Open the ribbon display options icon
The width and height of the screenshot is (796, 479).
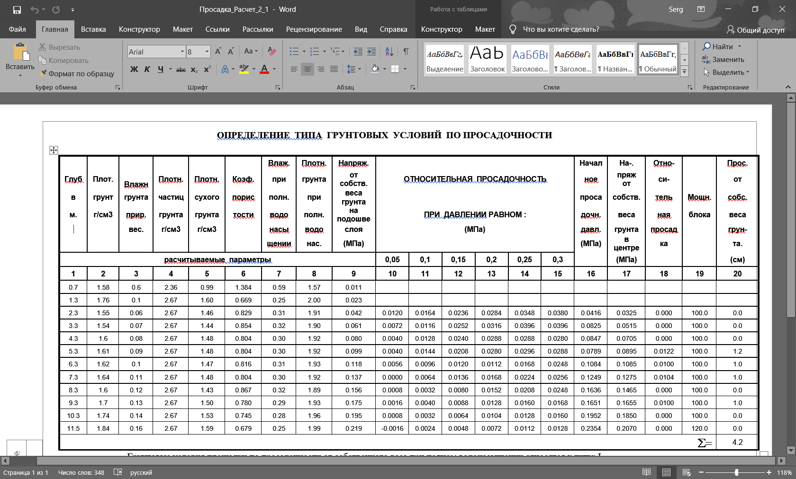(701, 9)
